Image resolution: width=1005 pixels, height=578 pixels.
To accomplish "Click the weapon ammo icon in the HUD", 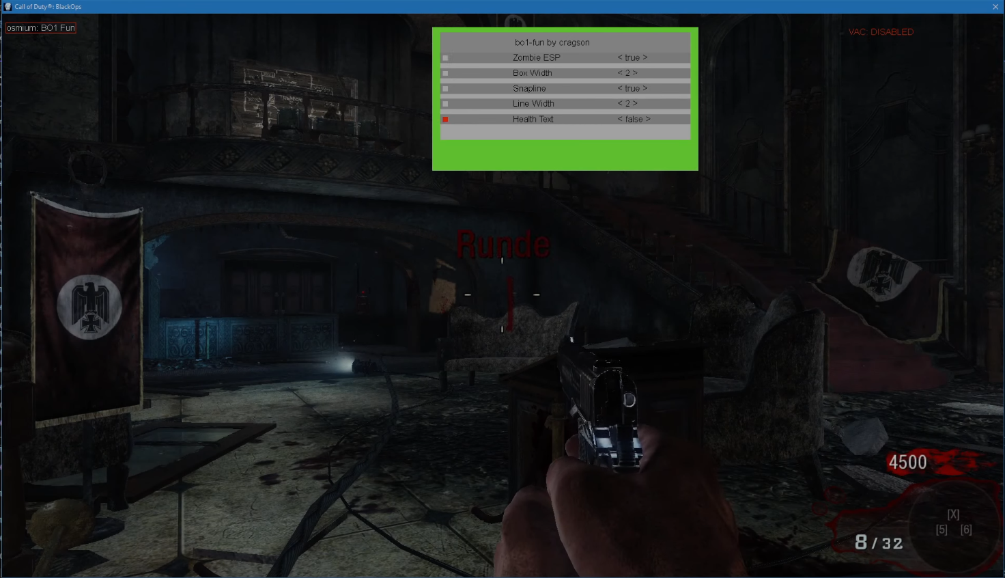I will 952,526.
